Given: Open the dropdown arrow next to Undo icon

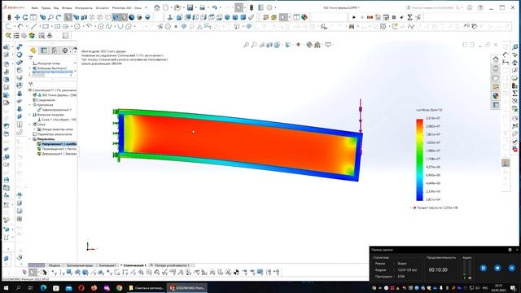Looking at the screenshot, I should 221,7.
